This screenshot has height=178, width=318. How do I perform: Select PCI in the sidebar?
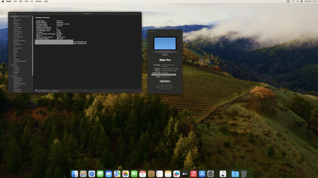(x=15, y=46)
